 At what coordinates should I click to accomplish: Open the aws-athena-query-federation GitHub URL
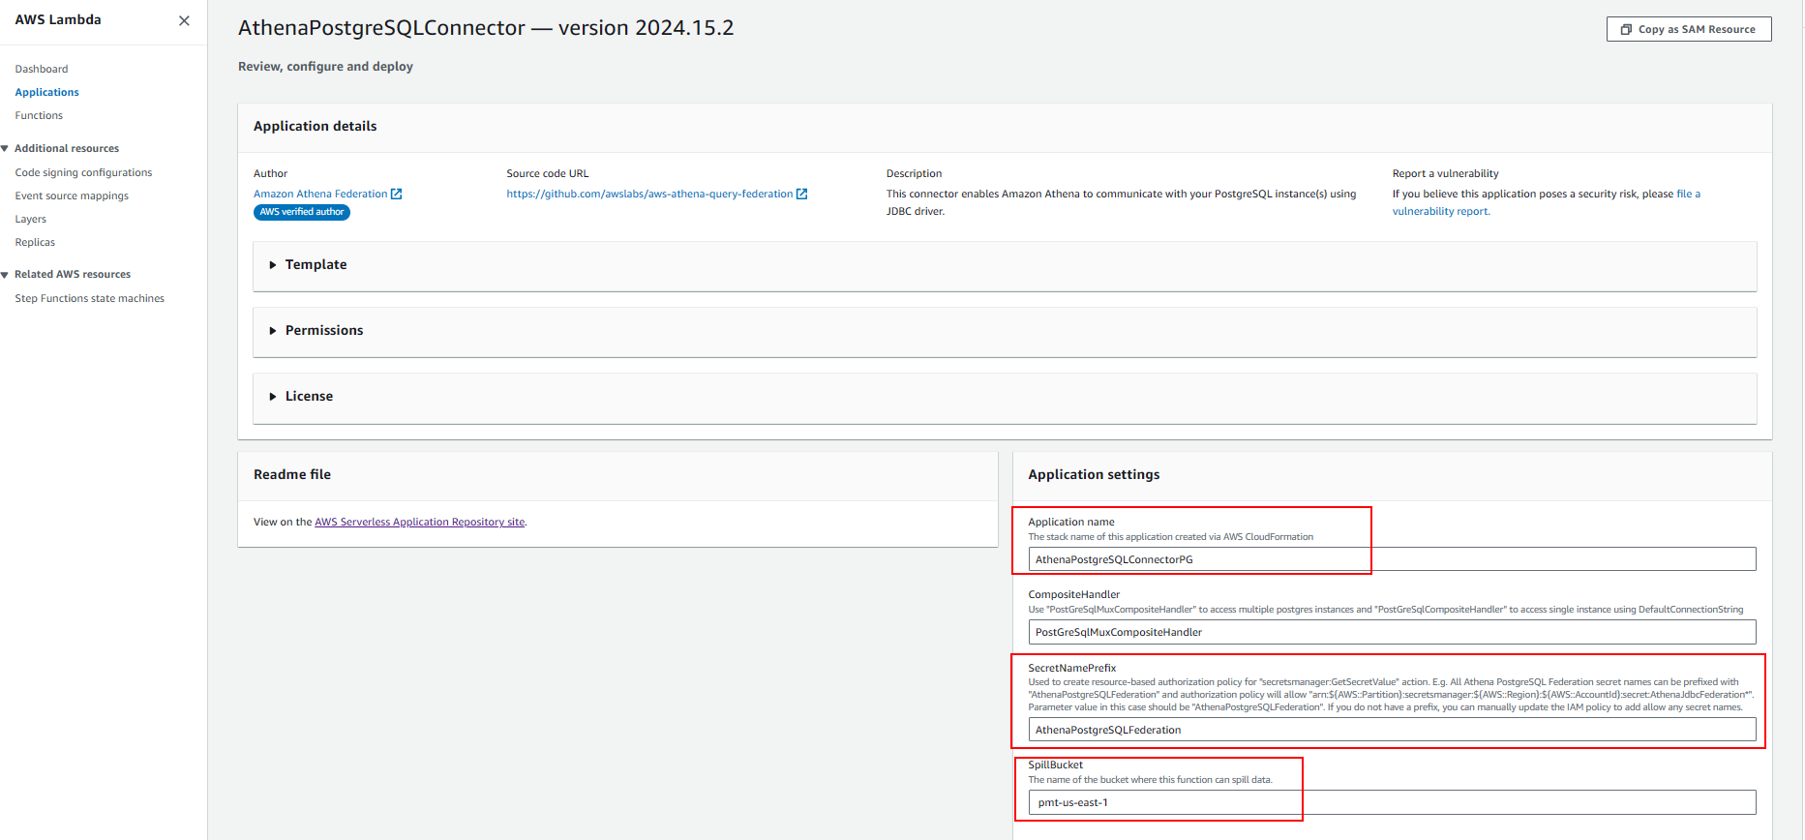pyautogui.click(x=649, y=195)
